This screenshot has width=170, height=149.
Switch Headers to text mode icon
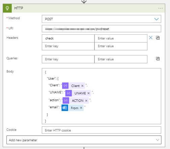(x=158, y=38)
